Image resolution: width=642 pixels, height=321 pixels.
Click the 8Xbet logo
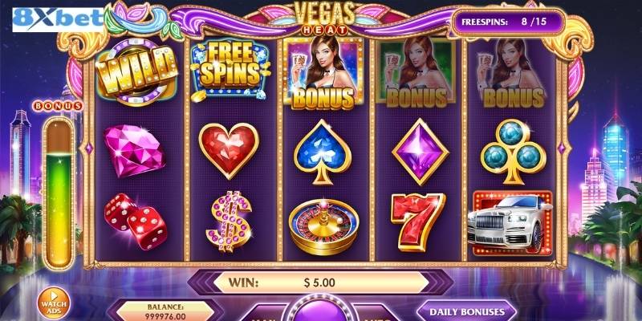coord(57,19)
